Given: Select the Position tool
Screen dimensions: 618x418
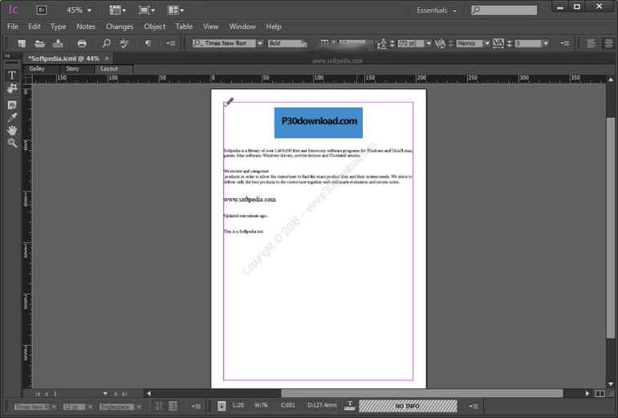Looking at the screenshot, I should click(x=12, y=89).
